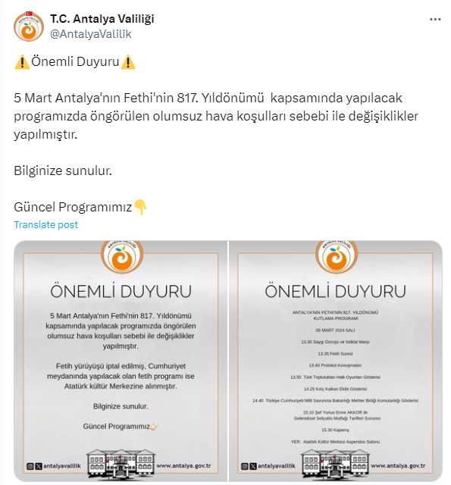Click pointing-down hand emoji after Güncel Programımız

click(x=140, y=207)
